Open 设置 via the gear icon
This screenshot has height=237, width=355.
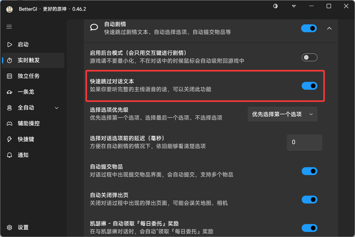click(x=9, y=227)
